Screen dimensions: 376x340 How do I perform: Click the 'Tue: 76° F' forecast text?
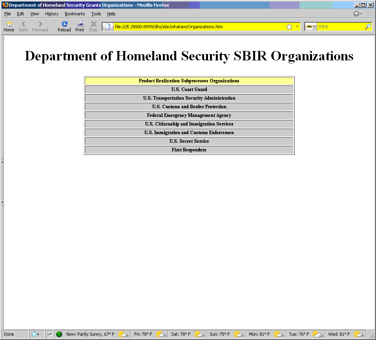coord(299,334)
